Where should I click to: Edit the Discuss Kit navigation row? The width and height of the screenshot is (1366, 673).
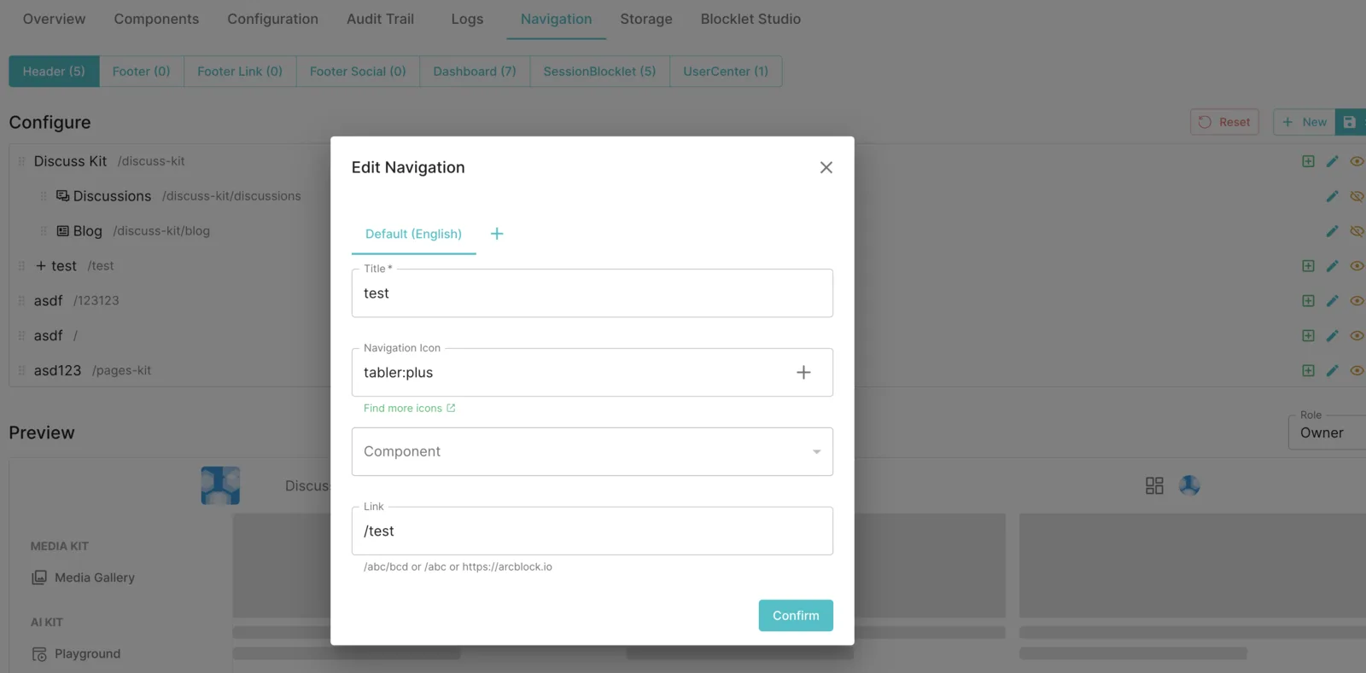(x=1332, y=161)
